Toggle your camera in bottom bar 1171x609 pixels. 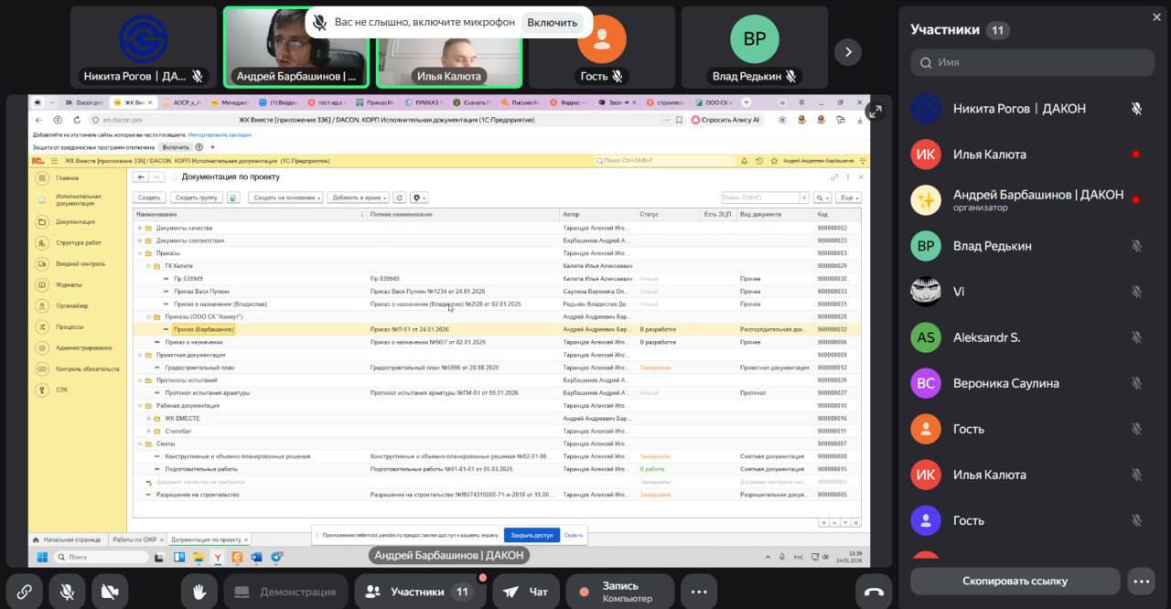[x=109, y=592]
